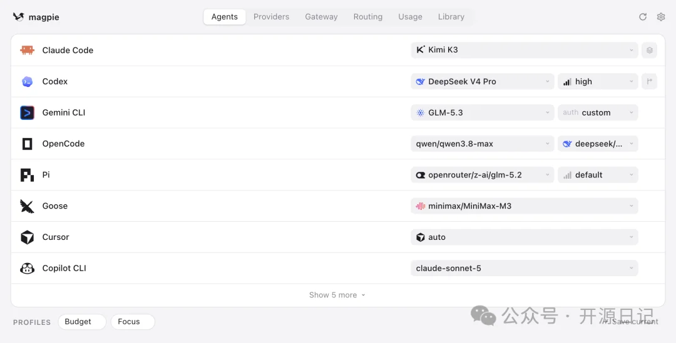
Task: Click the Kimi logo in Claude Code dropdown
Action: tap(421, 50)
